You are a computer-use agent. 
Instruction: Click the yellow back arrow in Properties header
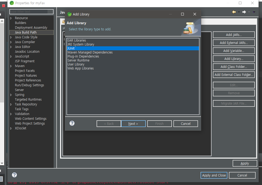(234, 12)
